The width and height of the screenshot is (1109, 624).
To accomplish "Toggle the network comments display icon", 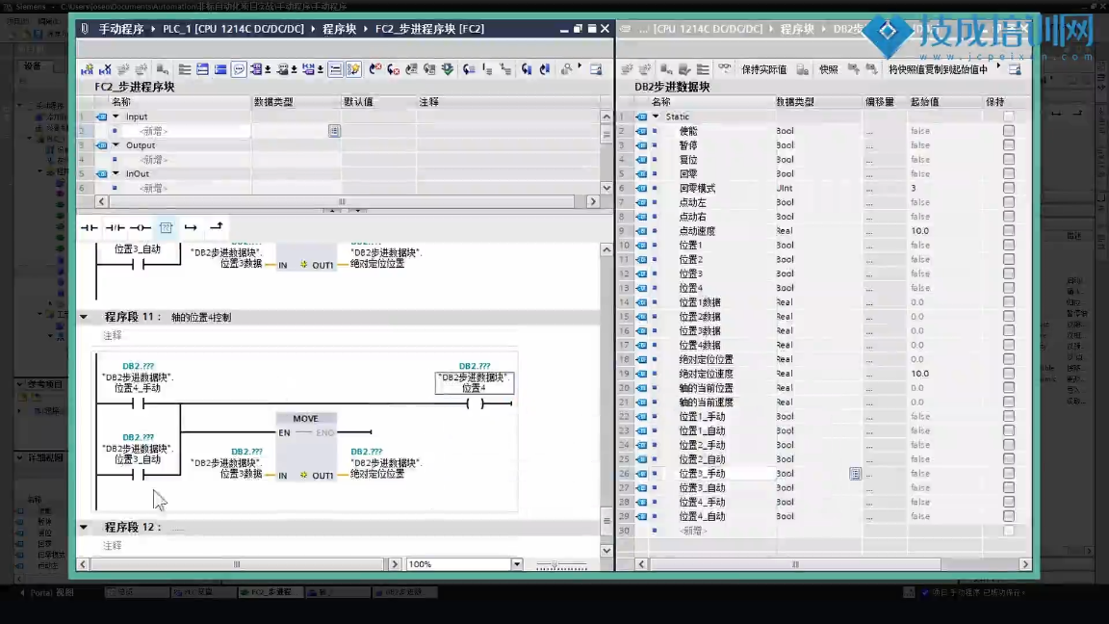I will click(x=239, y=69).
